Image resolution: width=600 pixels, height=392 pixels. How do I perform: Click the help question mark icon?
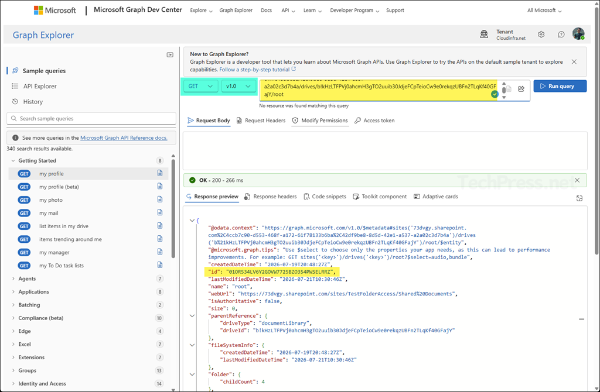click(x=561, y=35)
